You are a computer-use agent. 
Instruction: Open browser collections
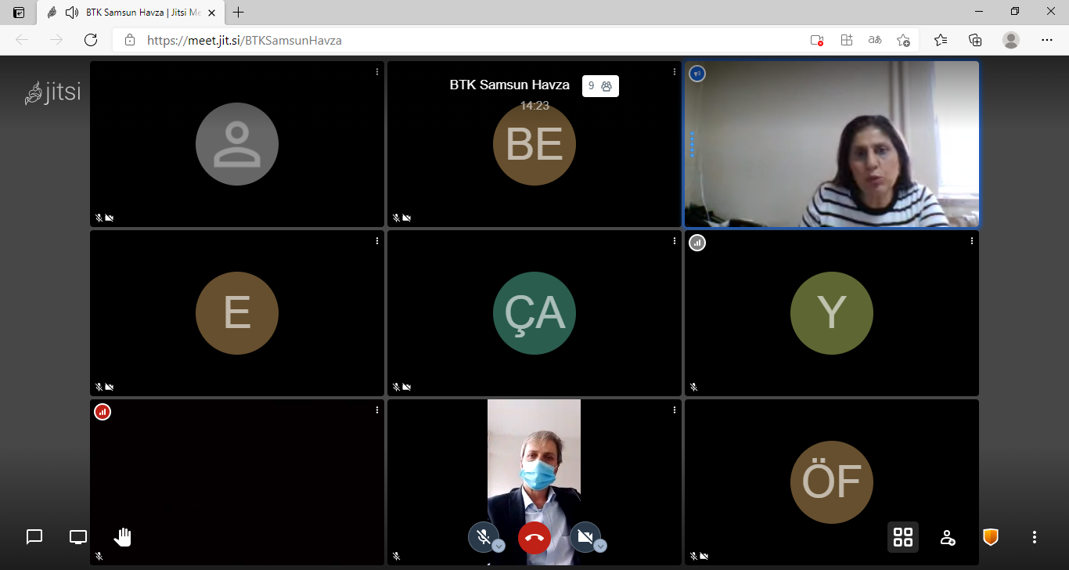tap(975, 40)
